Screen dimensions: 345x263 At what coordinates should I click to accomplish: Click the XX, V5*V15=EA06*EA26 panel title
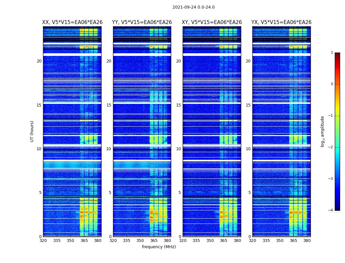tap(72, 22)
